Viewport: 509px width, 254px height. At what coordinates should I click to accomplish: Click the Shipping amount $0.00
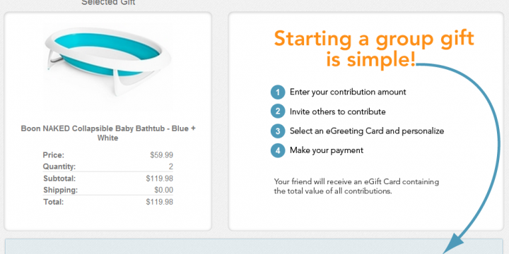163,190
